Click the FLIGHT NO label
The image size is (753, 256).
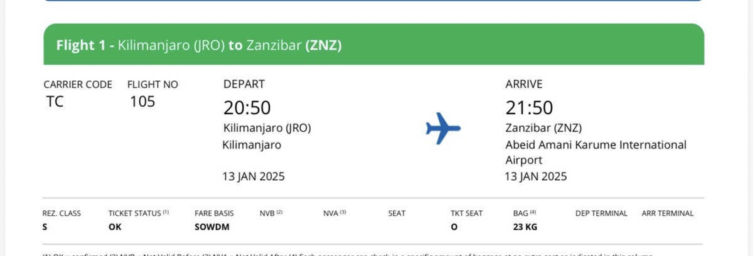click(152, 84)
